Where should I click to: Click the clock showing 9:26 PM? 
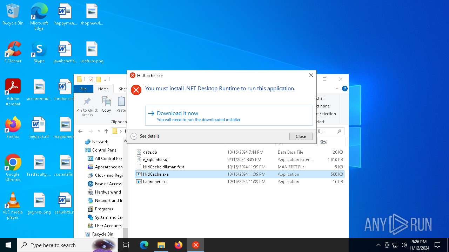(x=419, y=245)
